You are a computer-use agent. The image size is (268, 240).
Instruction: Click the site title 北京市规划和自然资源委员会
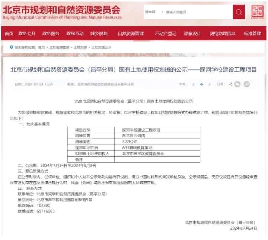tap(62, 10)
